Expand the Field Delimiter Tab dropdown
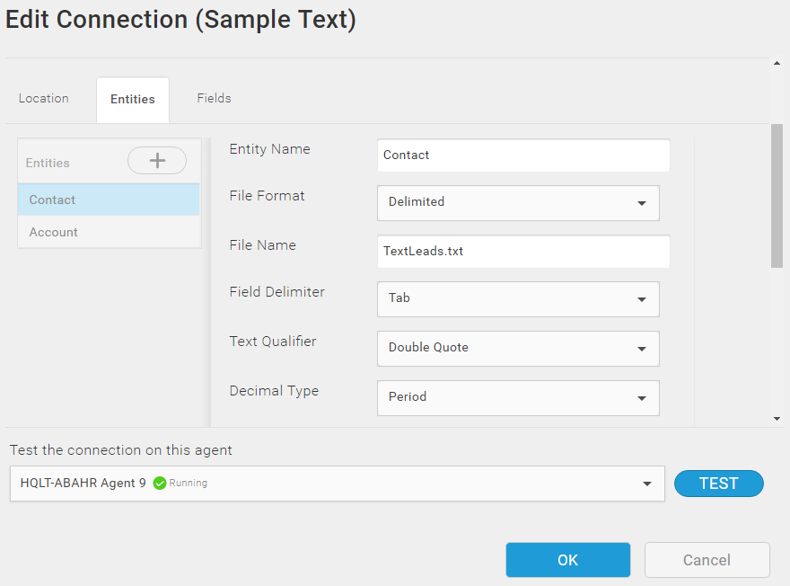Viewport: 790px width, 586px height. click(x=518, y=299)
